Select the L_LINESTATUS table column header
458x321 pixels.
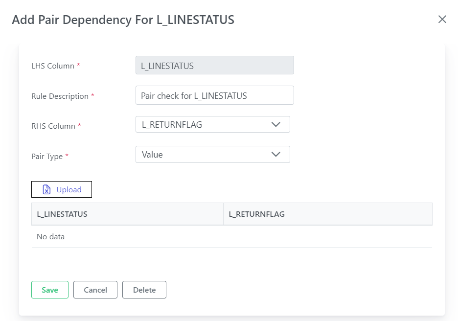tap(127, 214)
